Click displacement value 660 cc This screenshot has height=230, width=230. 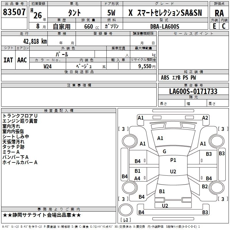[91, 27]
